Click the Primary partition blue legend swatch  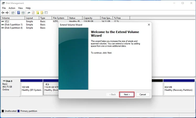click(x=19, y=111)
